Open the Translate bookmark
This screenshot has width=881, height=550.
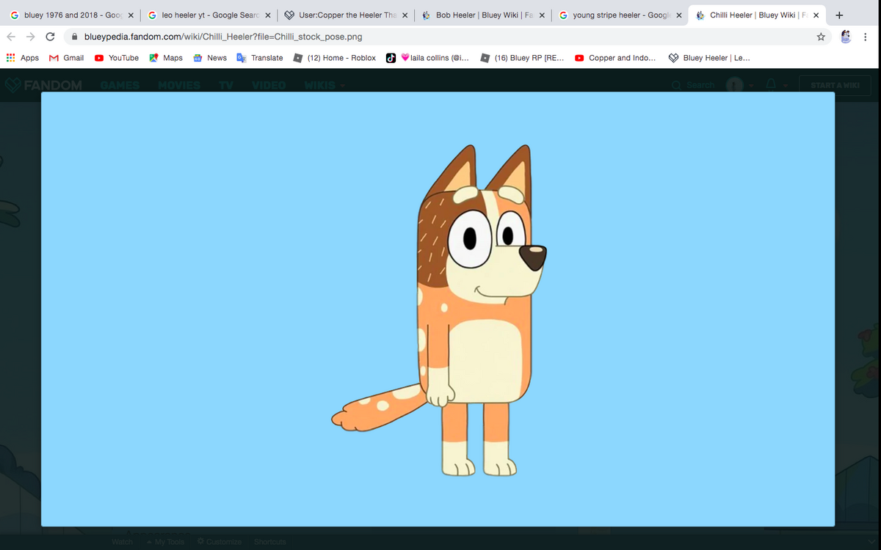260,58
